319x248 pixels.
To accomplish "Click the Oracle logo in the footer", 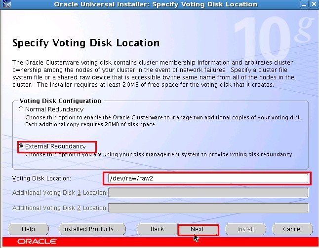I will tap(37, 242).
